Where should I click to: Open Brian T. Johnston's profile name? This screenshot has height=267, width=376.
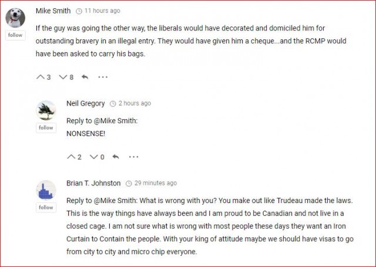tap(93, 183)
